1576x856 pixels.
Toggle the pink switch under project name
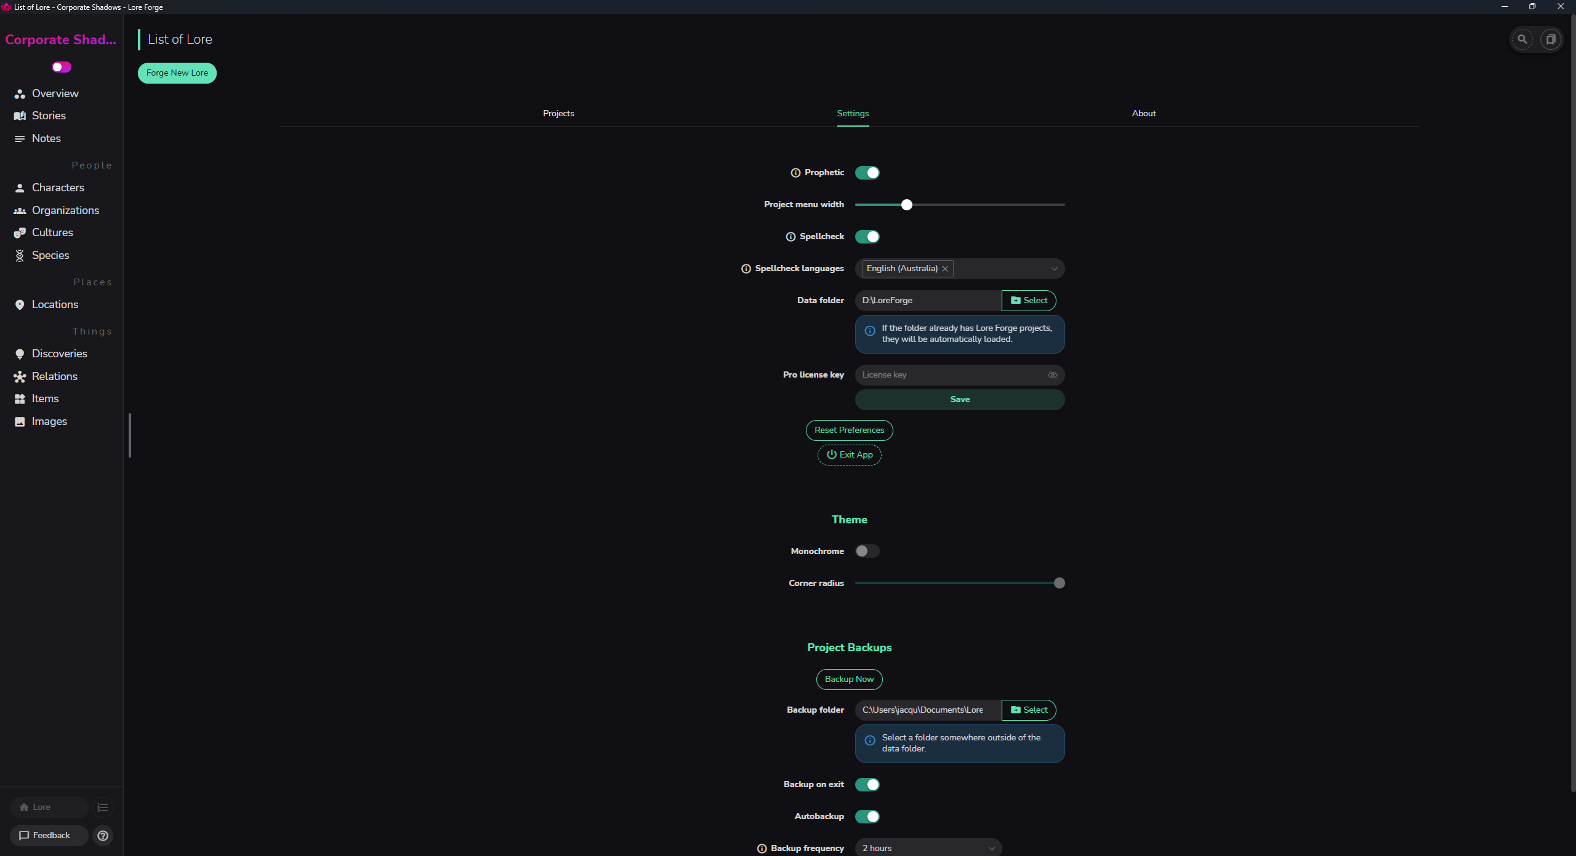(x=62, y=67)
